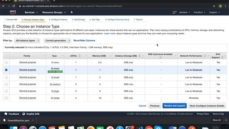The image size is (229, 129).
Task: Click English (US) language selector
Action: (33, 114)
